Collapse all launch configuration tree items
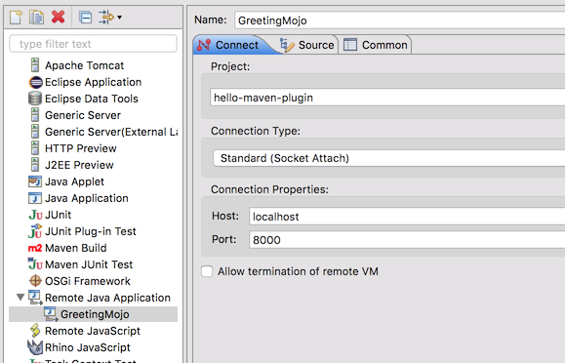 pyautogui.click(x=86, y=17)
